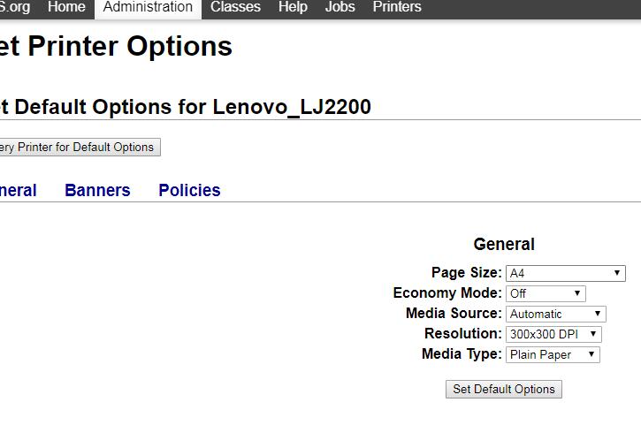
Task: Open the Home page in navigation bar
Action: tap(66, 7)
